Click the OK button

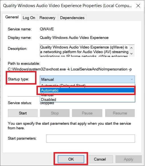click(x=71, y=159)
